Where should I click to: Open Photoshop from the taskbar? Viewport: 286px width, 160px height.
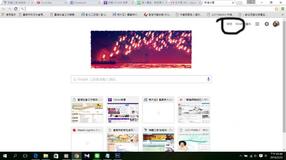pos(118,156)
